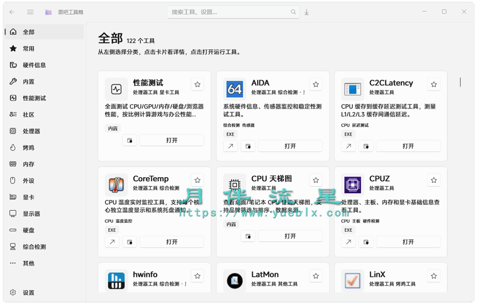This screenshot has width=479, height=306.
Task: Click the EXE tag on the AIDA card
Action: [x=230, y=134]
